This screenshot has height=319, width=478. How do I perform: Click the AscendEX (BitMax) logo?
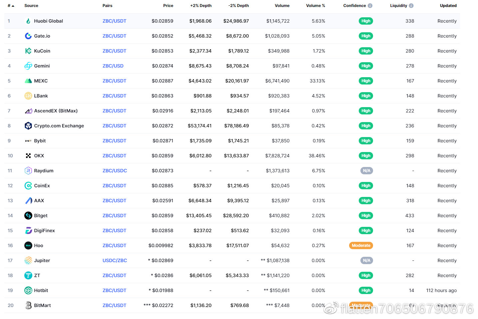[x=28, y=111]
